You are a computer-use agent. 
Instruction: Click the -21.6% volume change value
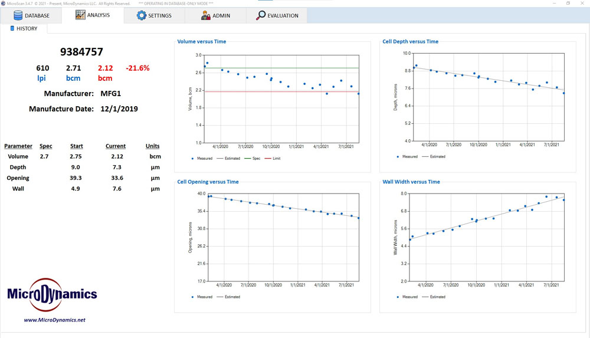(137, 68)
